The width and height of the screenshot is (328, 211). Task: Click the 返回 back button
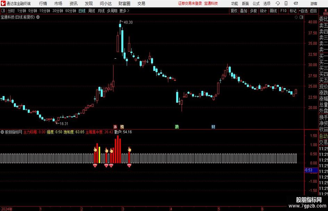(313, 11)
